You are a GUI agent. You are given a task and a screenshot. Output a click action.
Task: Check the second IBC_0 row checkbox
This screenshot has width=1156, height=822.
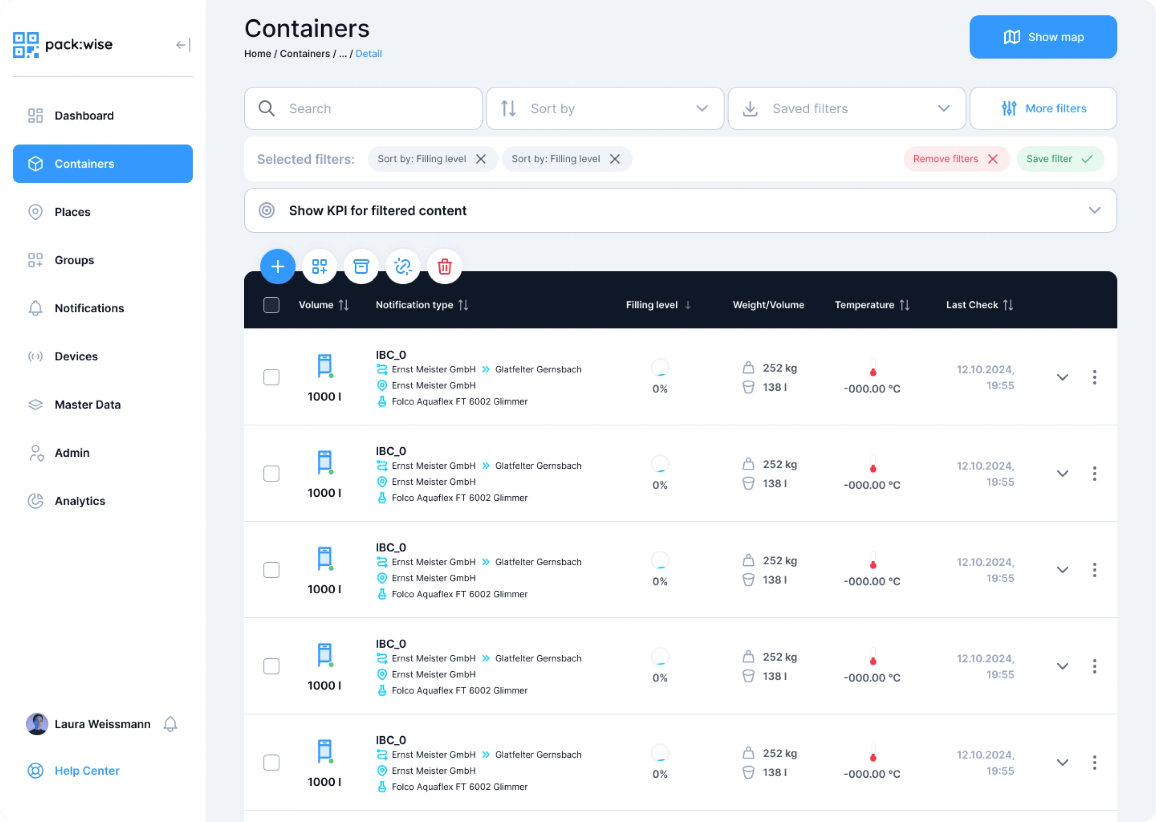click(x=272, y=474)
